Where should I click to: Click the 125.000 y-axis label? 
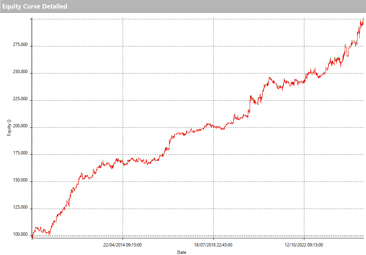[20, 207]
